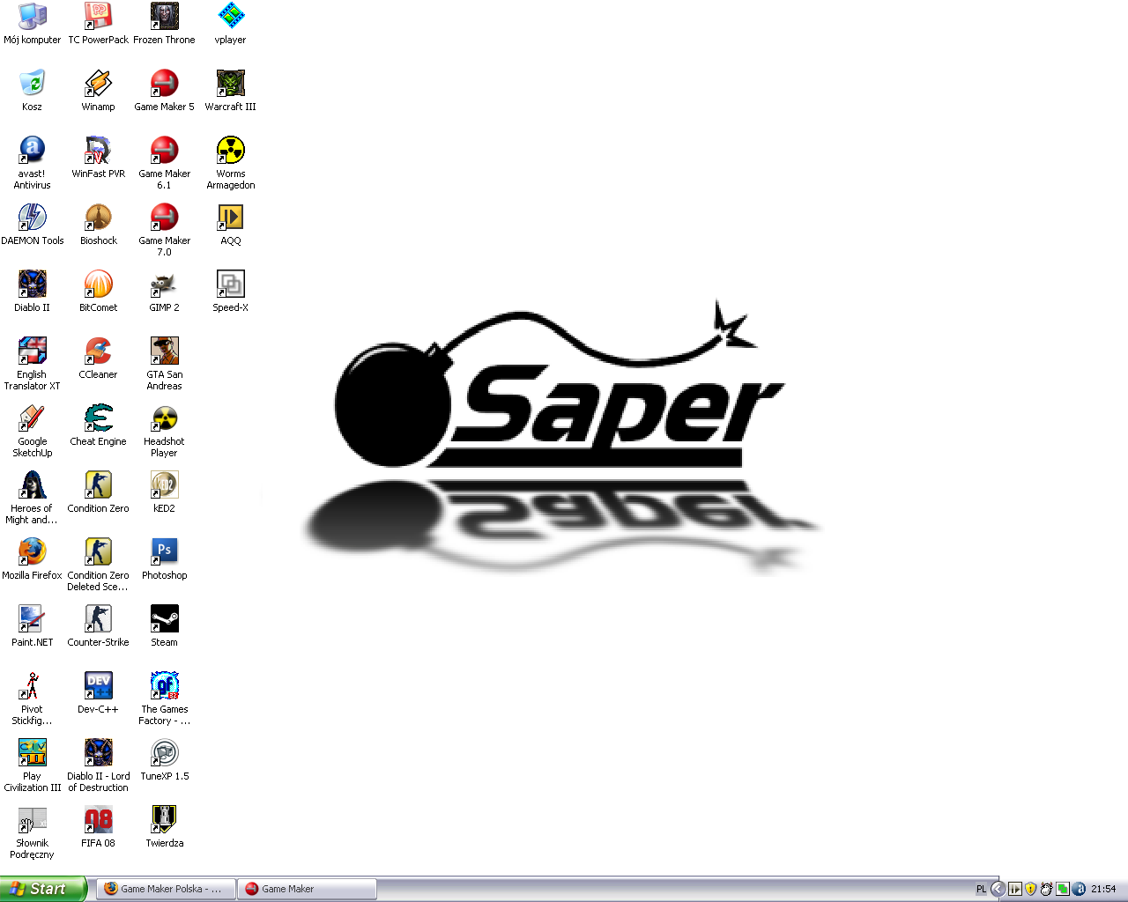Select the CCleaner desktop shortcut
This screenshot has width=1128, height=902.
coord(98,351)
